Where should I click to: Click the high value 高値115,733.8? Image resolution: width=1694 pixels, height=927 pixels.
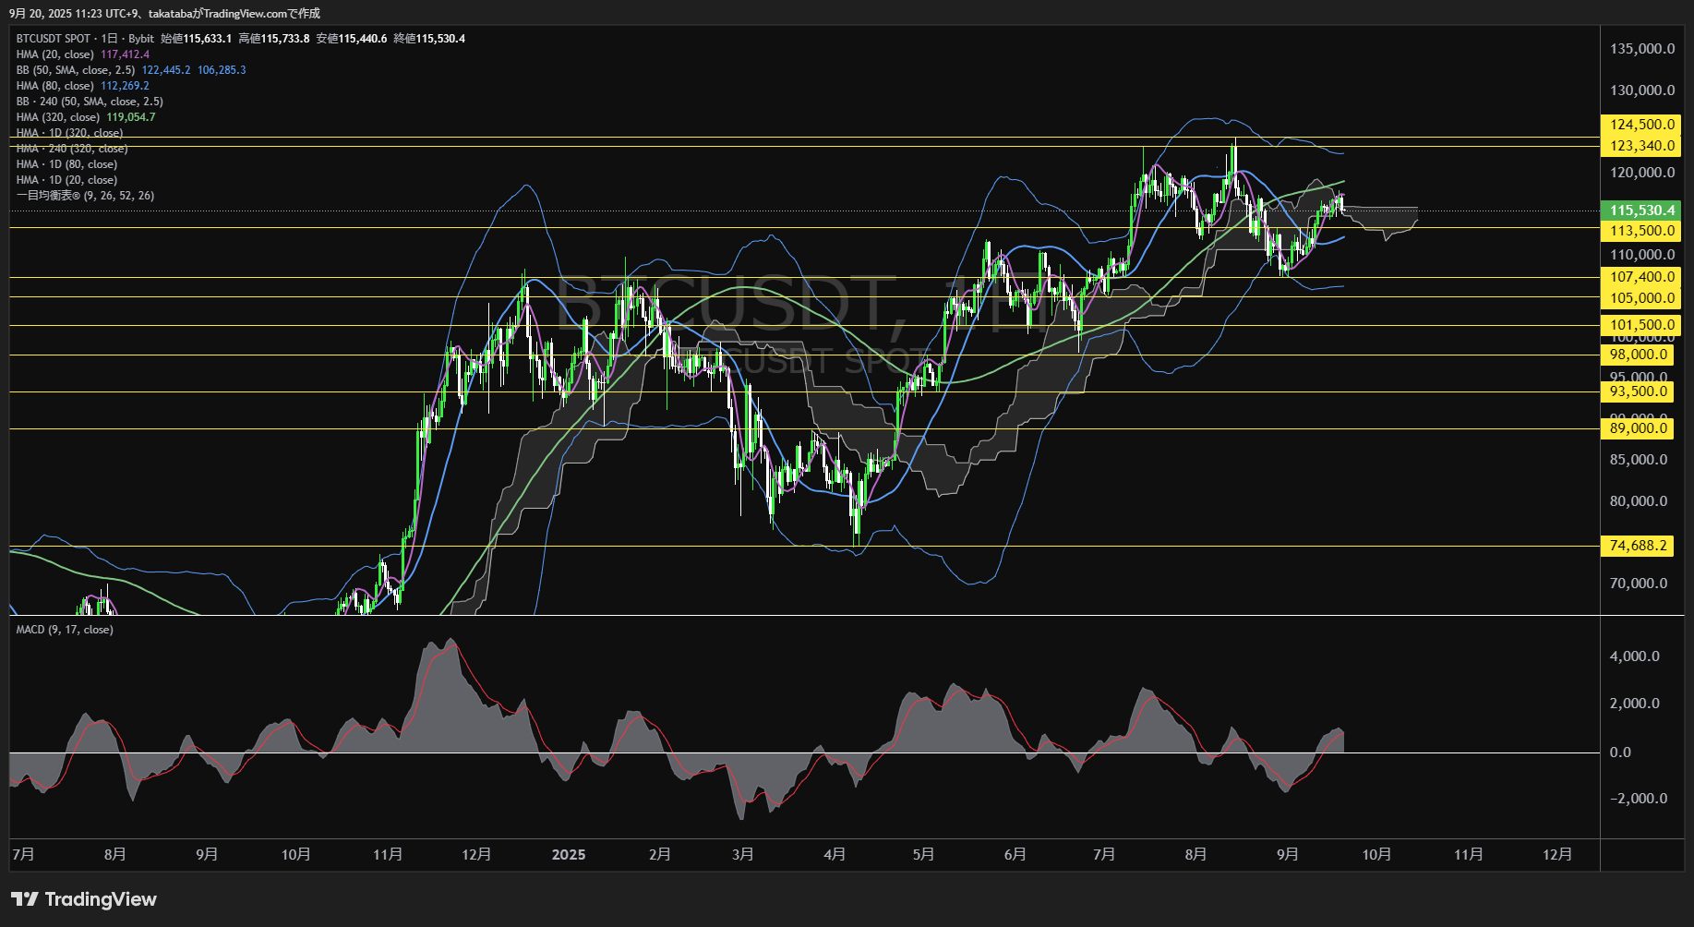point(273,39)
